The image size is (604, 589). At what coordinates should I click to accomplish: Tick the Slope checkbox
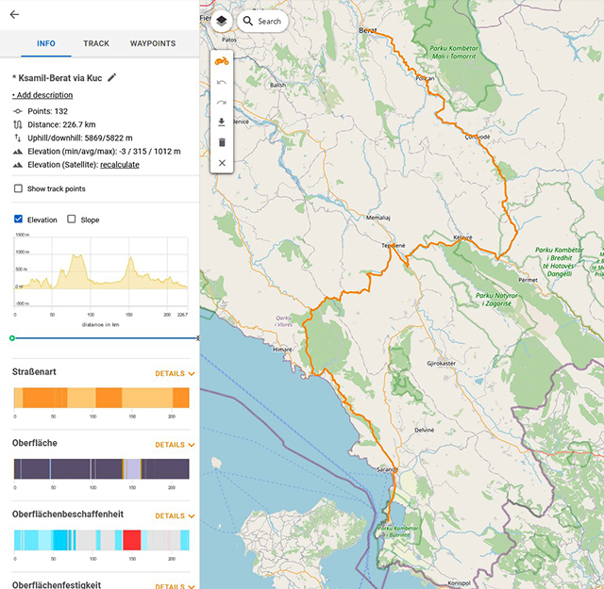[x=73, y=220]
